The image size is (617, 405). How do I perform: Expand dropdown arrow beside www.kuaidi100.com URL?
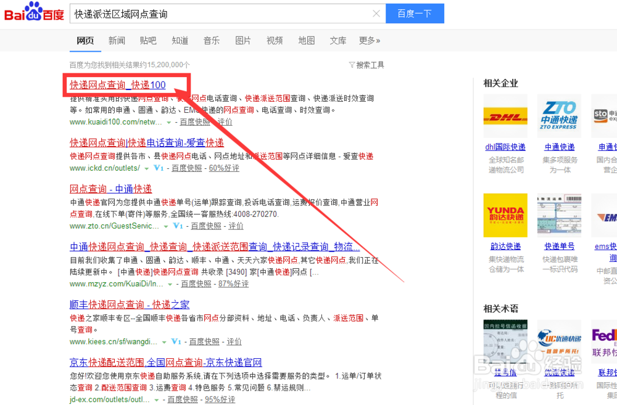(x=169, y=122)
